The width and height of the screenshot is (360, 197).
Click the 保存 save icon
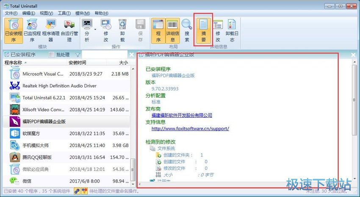[140, 31]
